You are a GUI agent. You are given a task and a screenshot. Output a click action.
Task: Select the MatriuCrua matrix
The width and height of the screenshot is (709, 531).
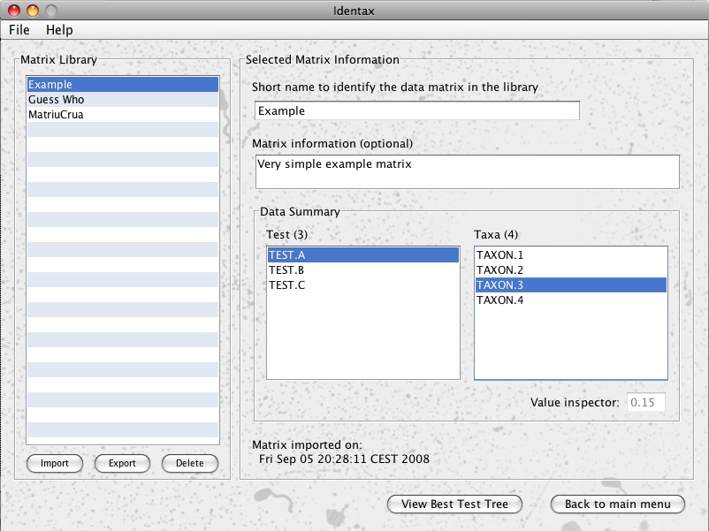pos(123,114)
